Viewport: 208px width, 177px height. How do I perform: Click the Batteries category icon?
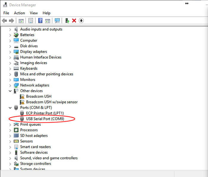pyautogui.click(x=16, y=35)
